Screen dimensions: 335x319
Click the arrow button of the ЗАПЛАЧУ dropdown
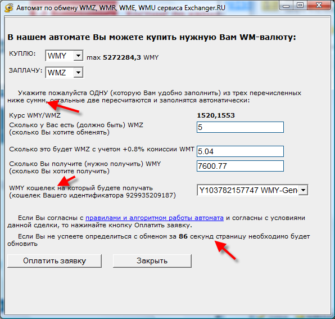tap(78, 73)
